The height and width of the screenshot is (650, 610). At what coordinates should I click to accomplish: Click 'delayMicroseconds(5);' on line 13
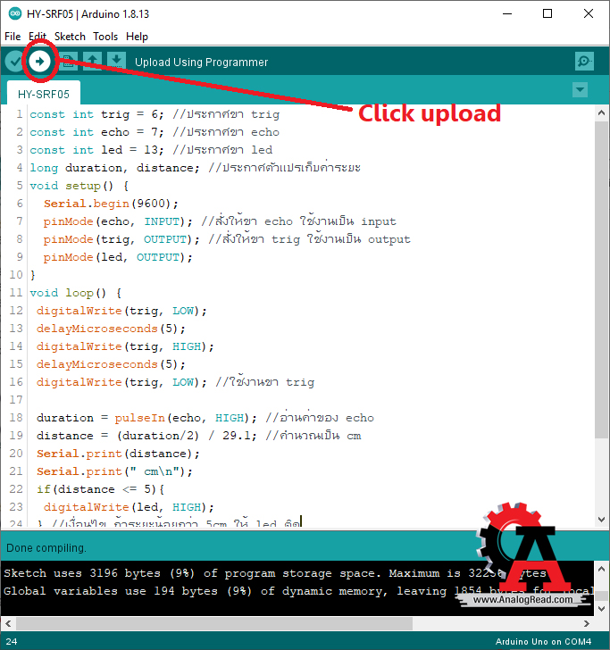(x=111, y=329)
